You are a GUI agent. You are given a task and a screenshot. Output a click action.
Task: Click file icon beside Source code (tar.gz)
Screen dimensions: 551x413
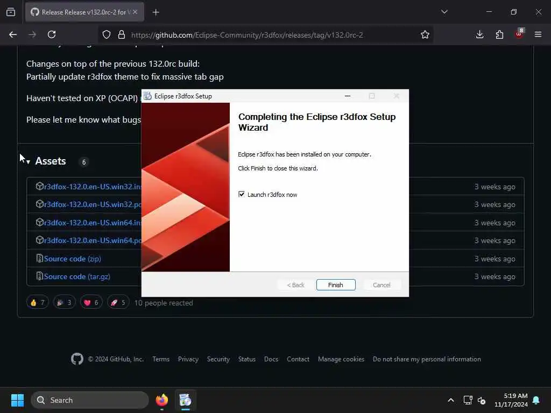point(39,276)
